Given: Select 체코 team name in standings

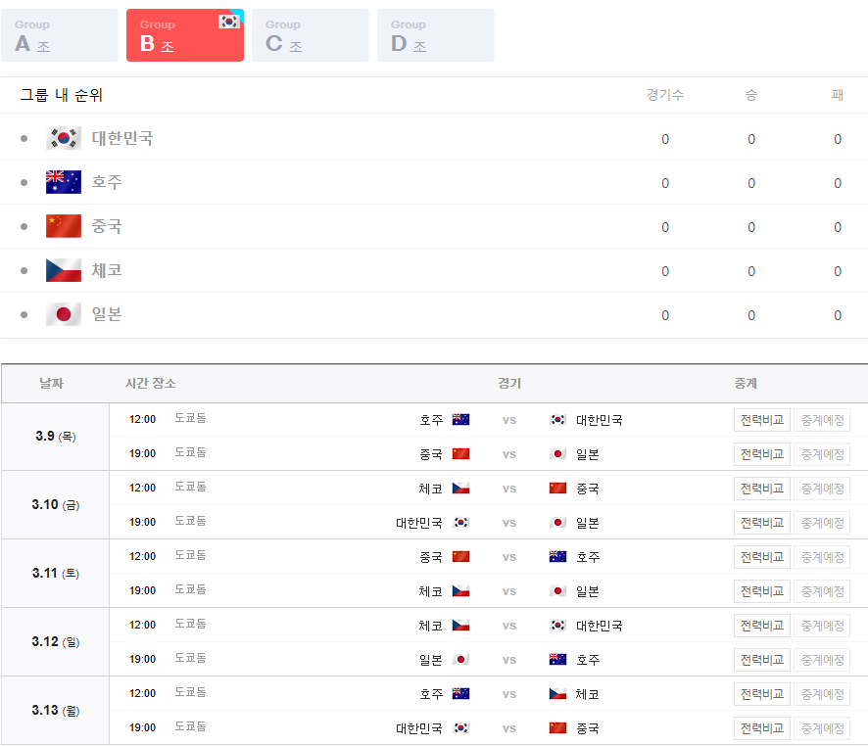Looking at the screenshot, I should point(107,270).
